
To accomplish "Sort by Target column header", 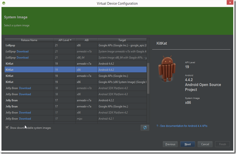I will pos(122,40).
